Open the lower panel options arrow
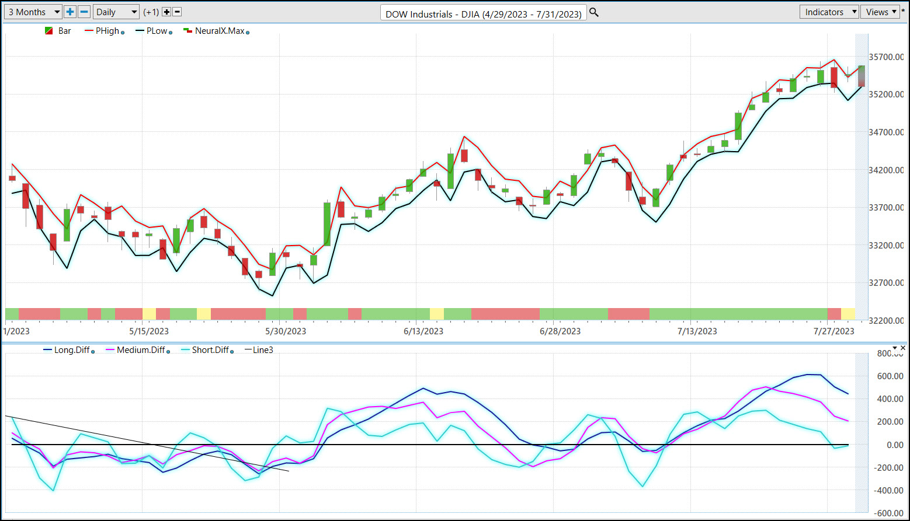Viewport: 910px width, 521px height. coord(895,348)
